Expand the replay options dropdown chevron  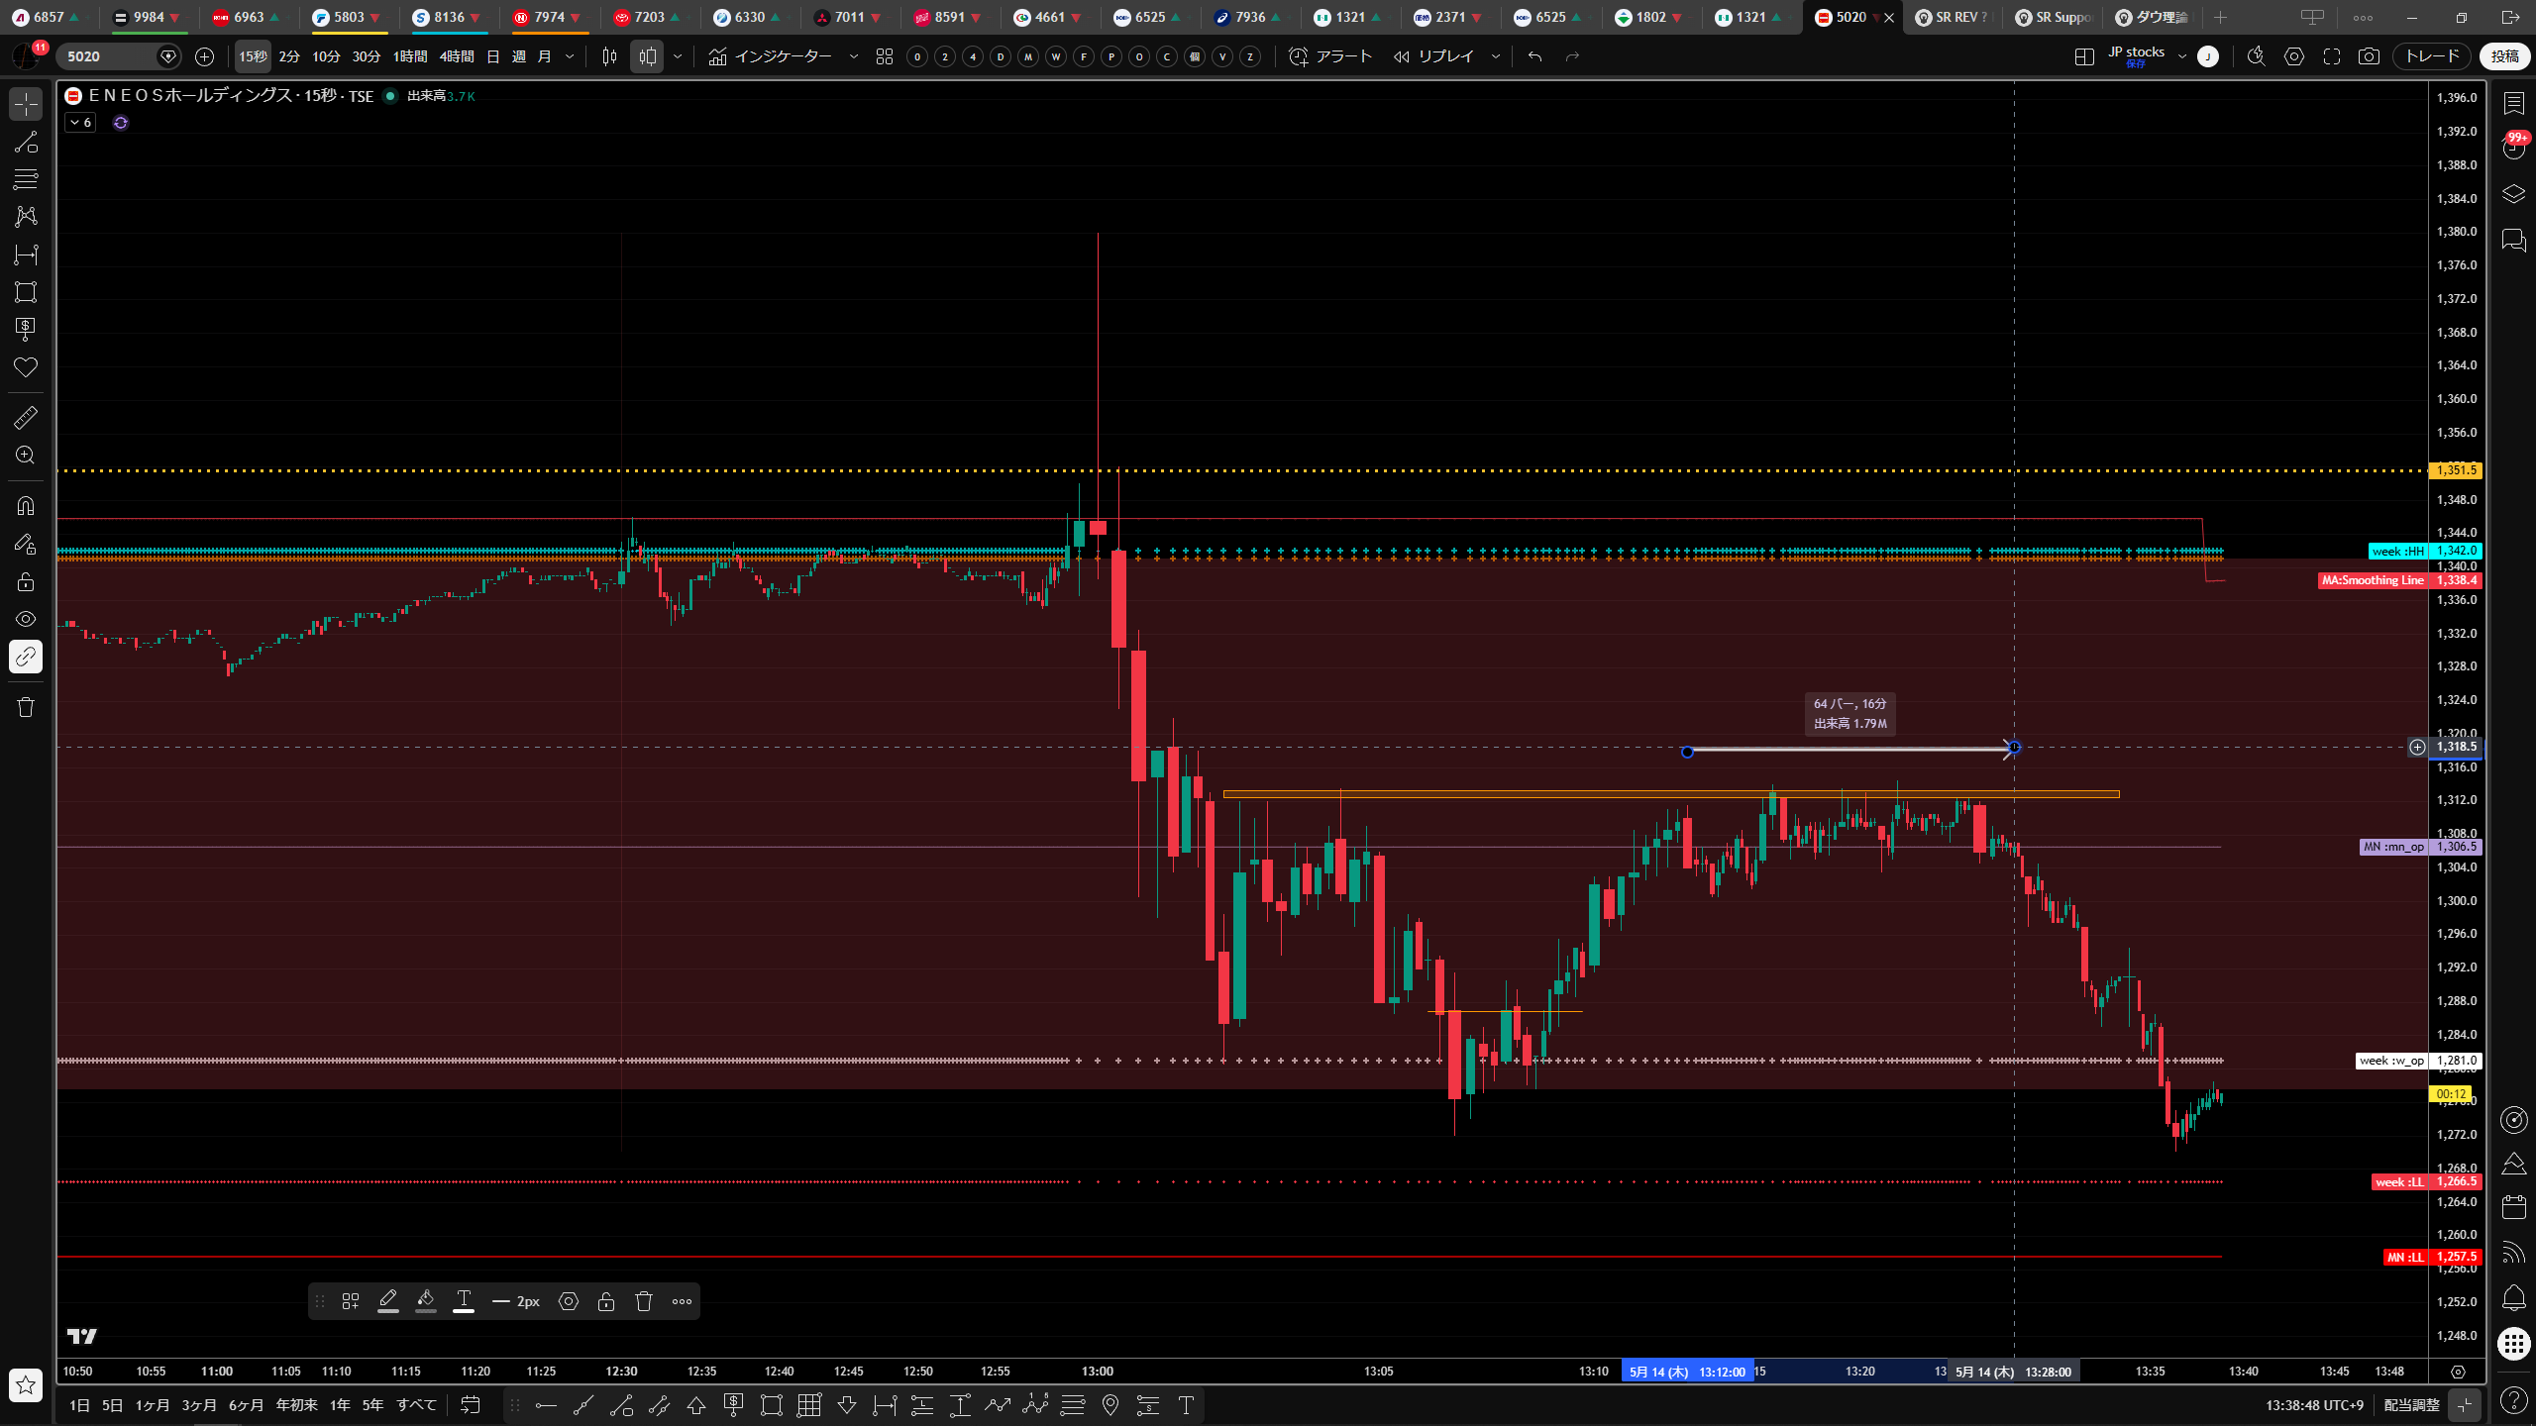tap(1496, 56)
